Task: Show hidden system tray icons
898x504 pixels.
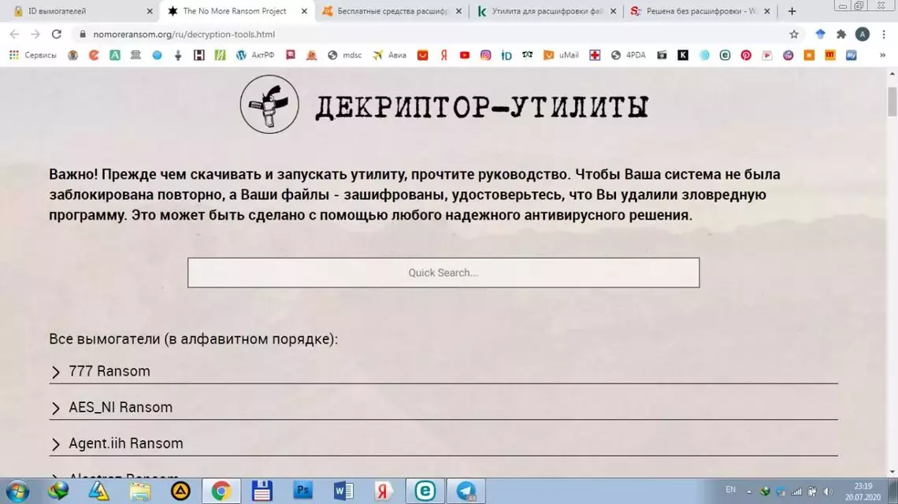Action: (748, 491)
